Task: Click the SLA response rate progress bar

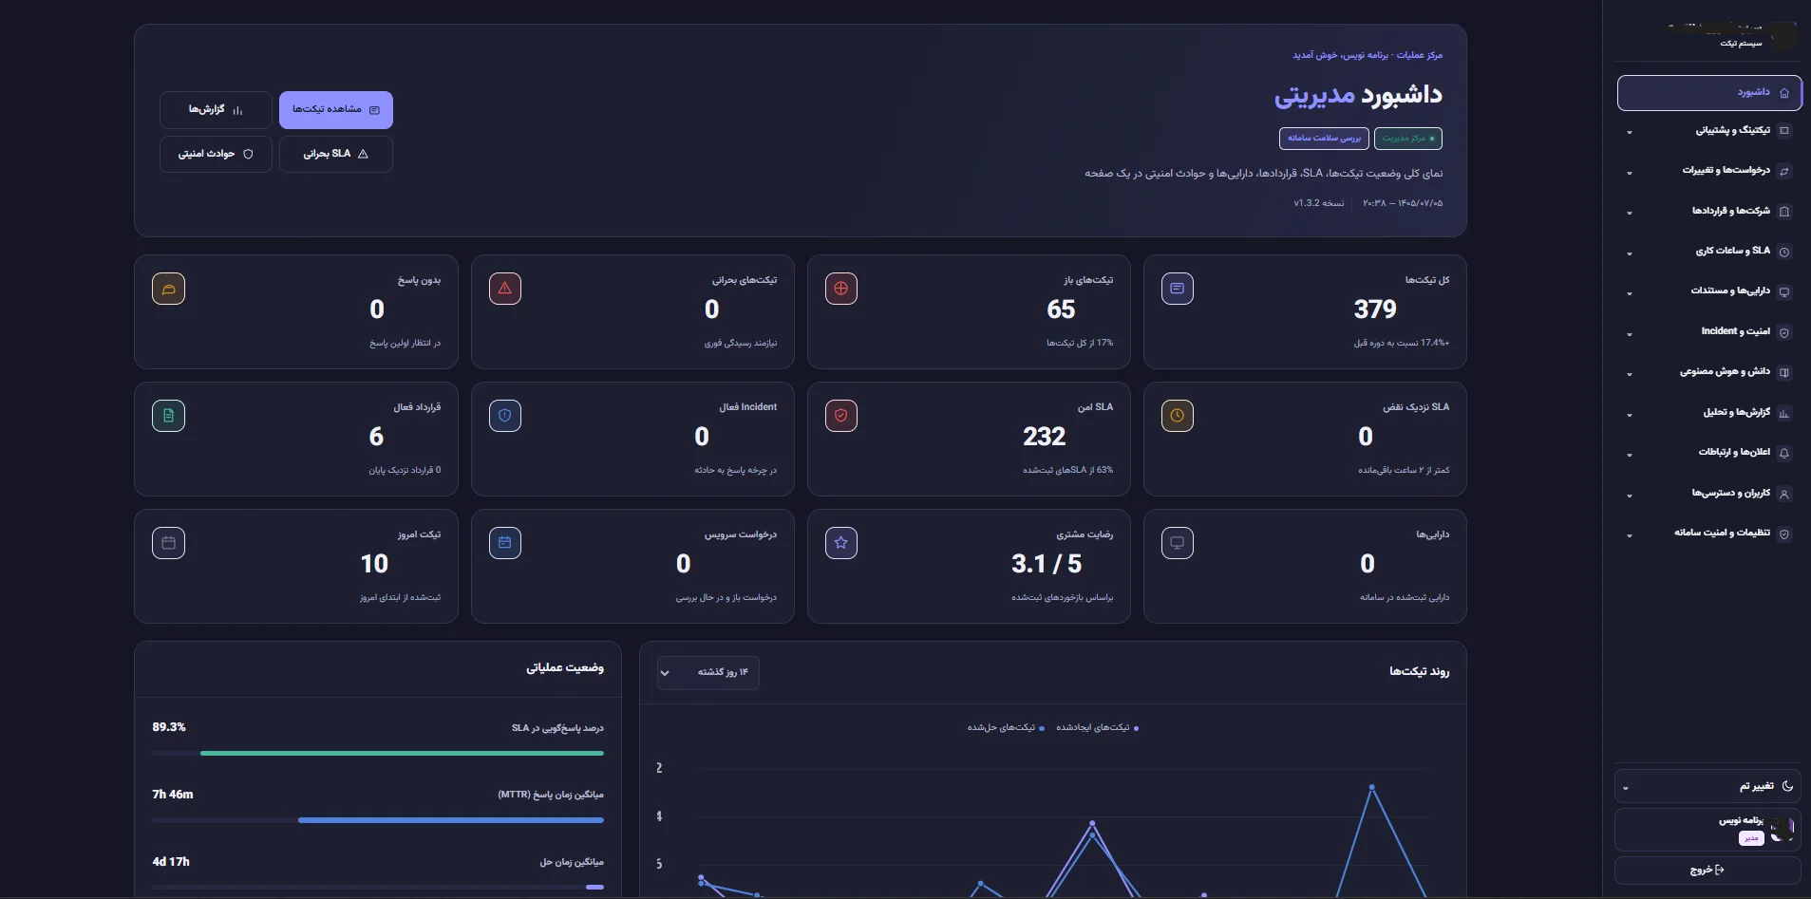Action: [378, 754]
